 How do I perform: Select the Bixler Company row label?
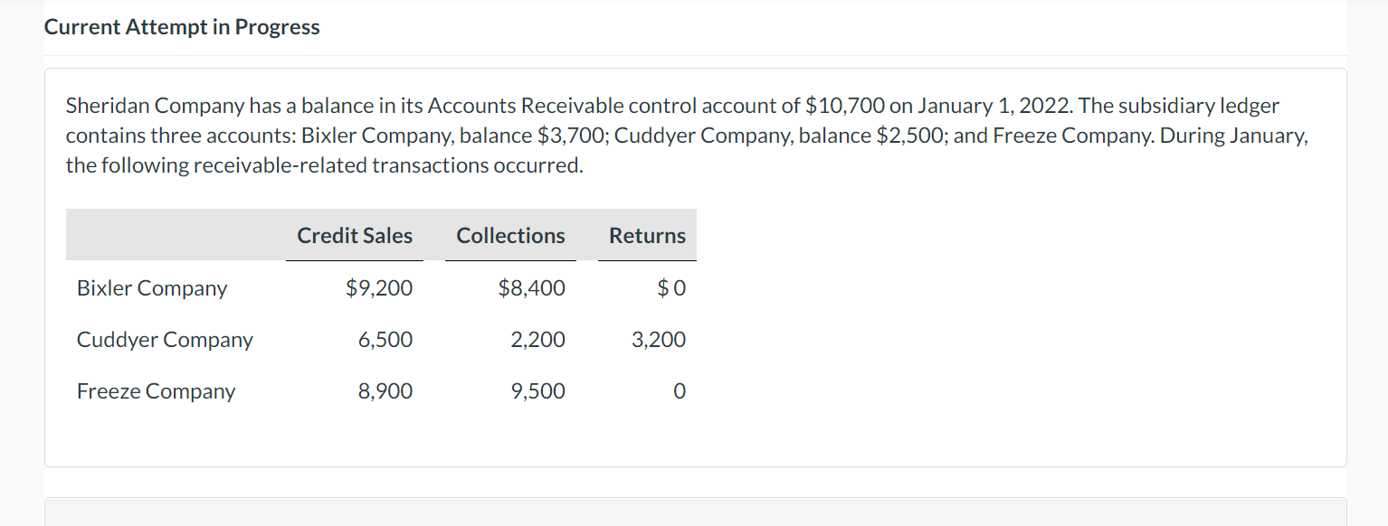tap(152, 288)
